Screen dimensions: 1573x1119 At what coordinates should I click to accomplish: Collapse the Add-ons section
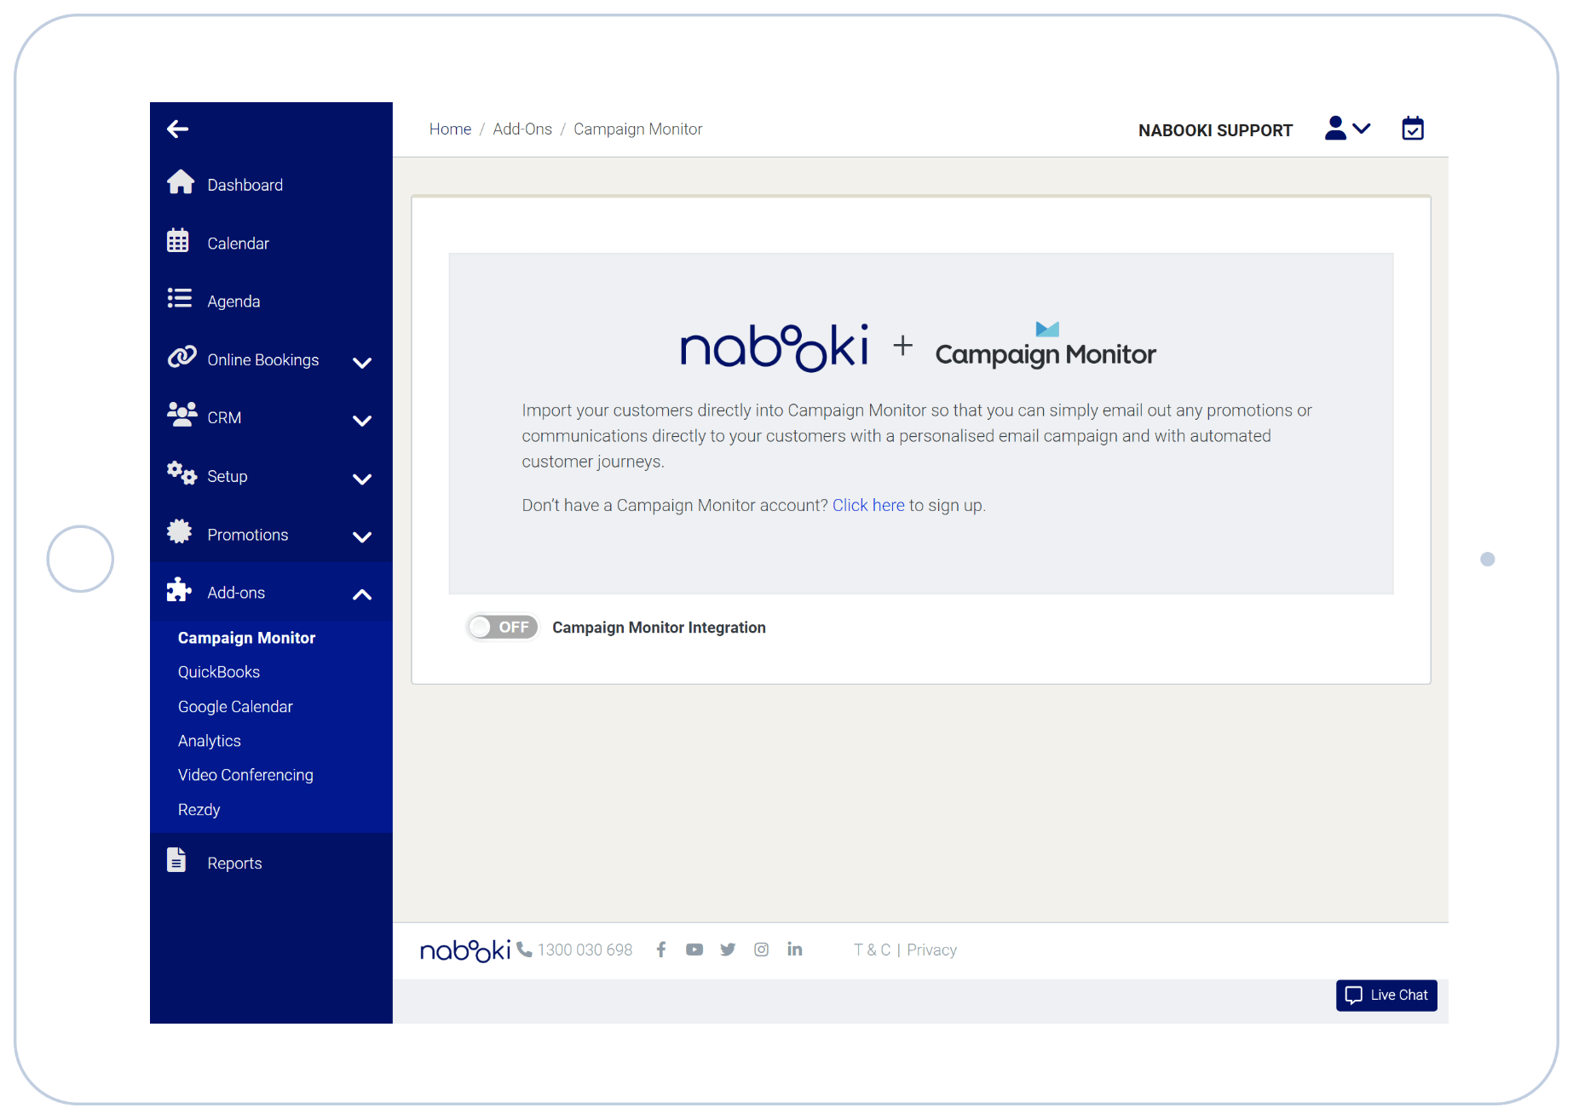tap(361, 594)
